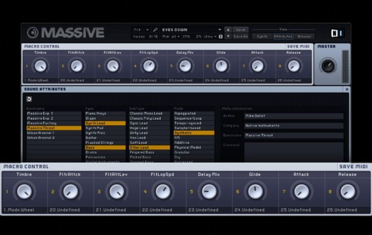Select Massive Exp. 1 bank

[54, 114]
